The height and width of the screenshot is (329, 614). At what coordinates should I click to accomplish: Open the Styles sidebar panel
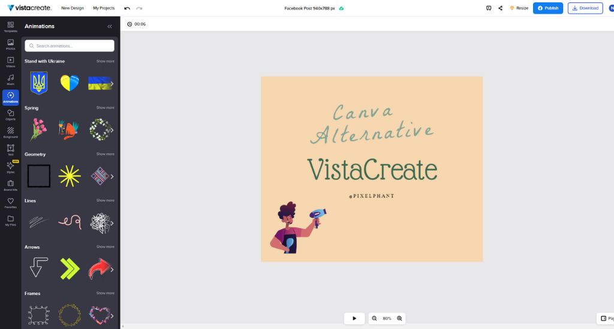11,167
